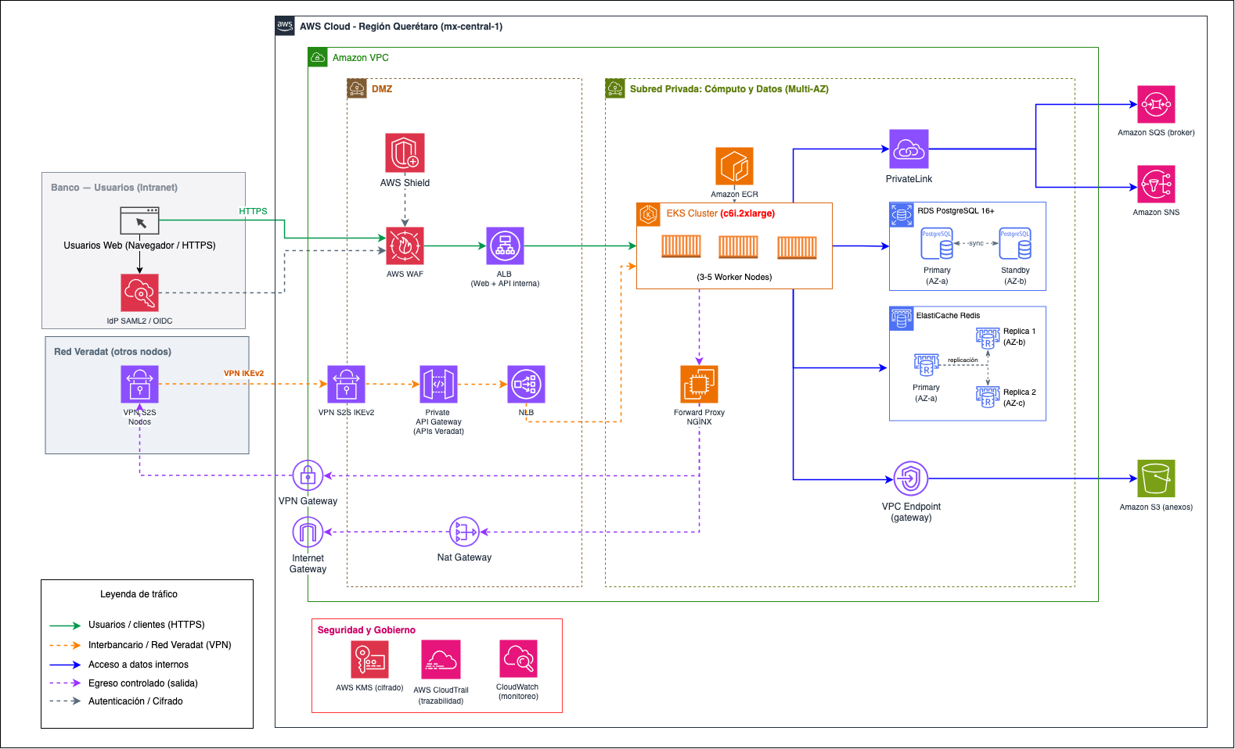Click the NLB icon
This screenshot has height=749, width=1235.
[x=526, y=385]
